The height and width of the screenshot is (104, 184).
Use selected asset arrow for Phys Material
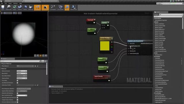[35, 66]
